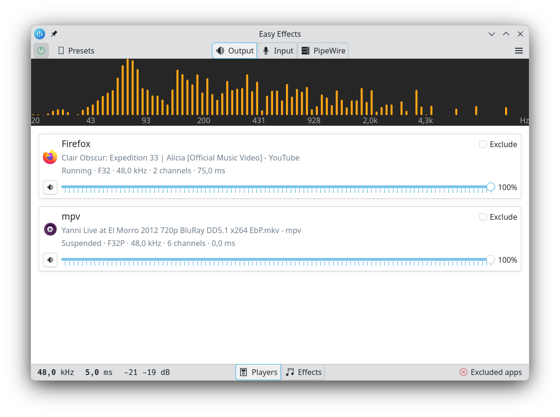Open the Presets menu
Viewport: 560px width, 417px height.
pyautogui.click(x=76, y=51)
